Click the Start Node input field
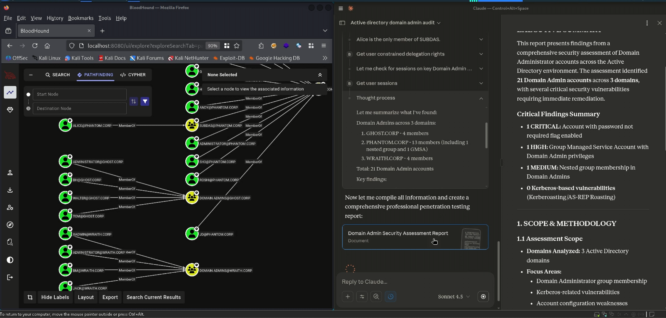 click(x=80, y=94)
